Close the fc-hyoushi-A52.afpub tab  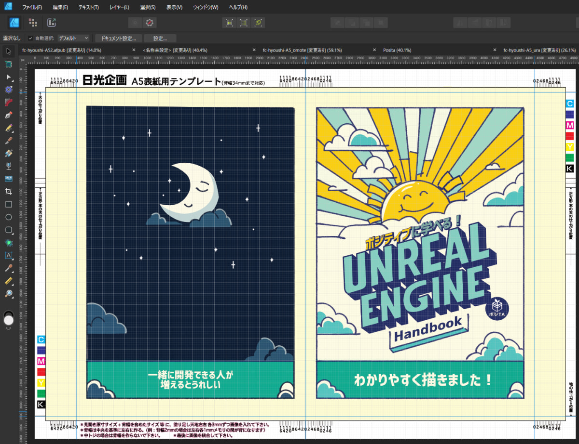(134, 50)
